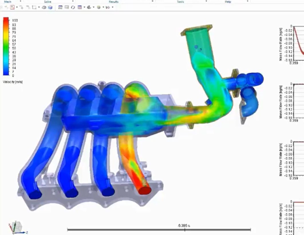Open dropdown next to red-outlined selection icon
This screenshot has width=304, height=235.
(17, 7)
